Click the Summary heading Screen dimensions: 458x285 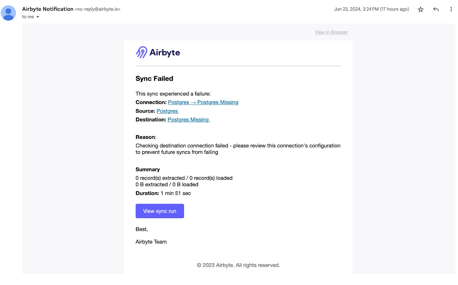(148, 170)
